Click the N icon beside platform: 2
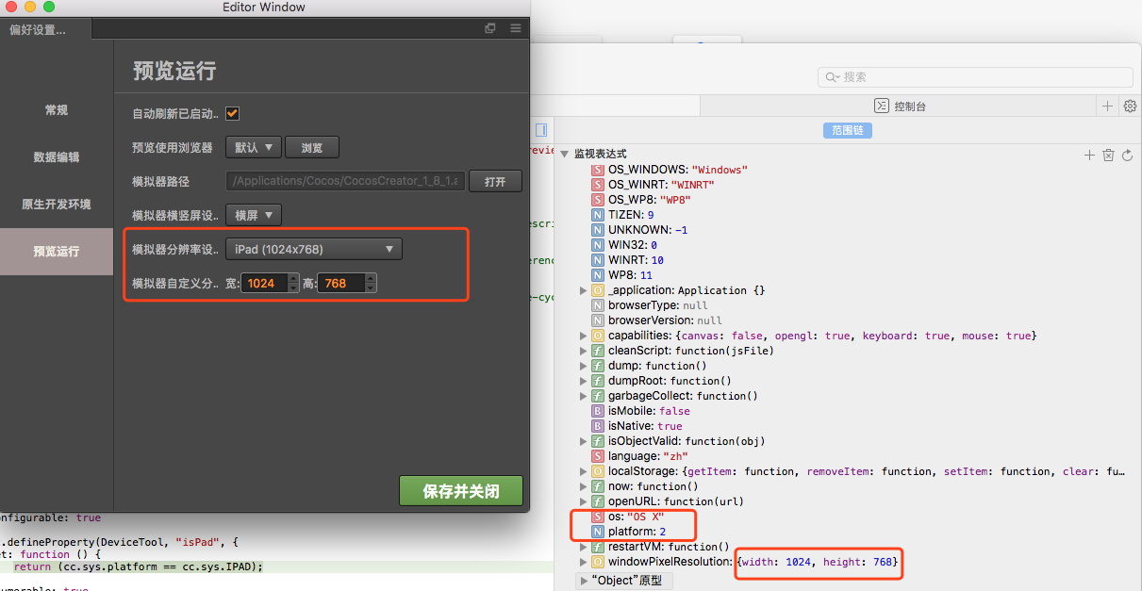Screen dimensions: 1142x591 598,532
